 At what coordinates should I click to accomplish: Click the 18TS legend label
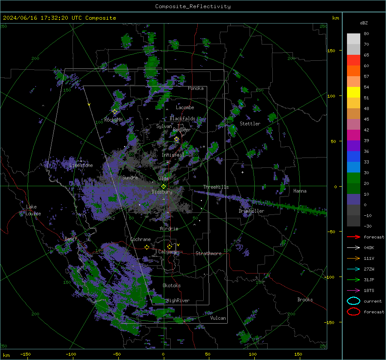pyautogui.click(x=369, y=291)
